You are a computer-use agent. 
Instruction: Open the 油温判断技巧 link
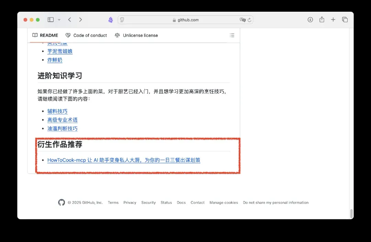[x=63, y=129]
